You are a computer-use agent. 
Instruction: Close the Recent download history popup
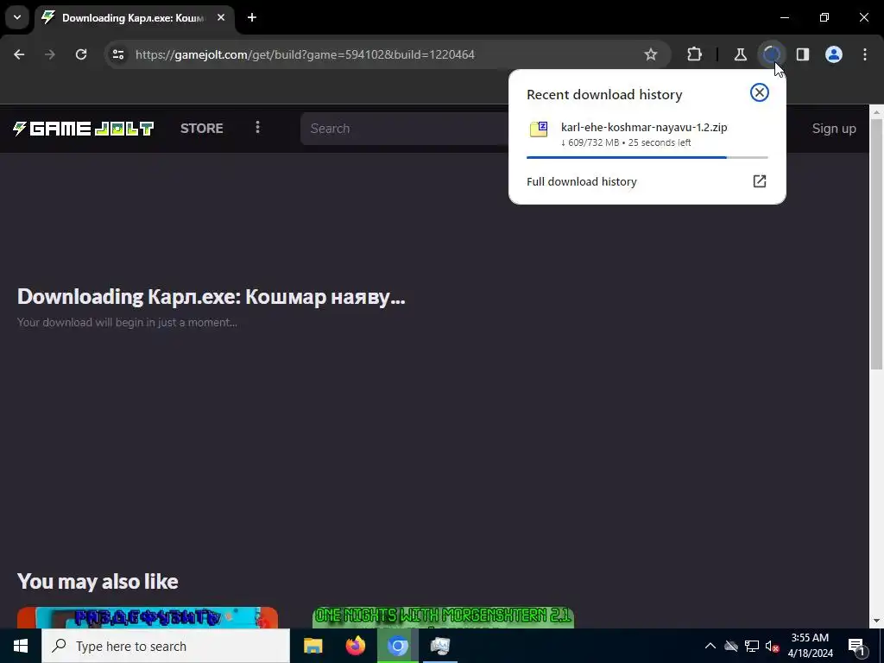pos(760,92)
